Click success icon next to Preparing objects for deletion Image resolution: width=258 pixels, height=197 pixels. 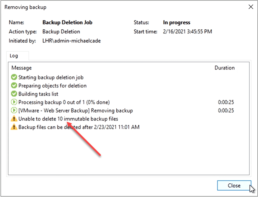14,85
